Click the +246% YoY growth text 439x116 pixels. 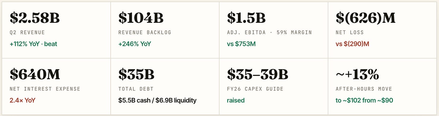134,44
